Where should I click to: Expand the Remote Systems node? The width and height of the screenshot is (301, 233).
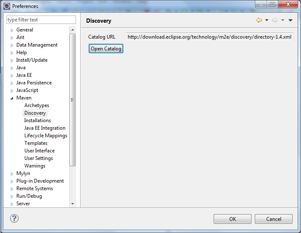[12, 189]
